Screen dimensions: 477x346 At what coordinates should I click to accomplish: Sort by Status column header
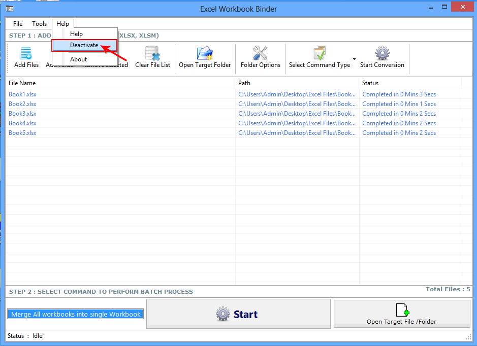pos(410,83)
